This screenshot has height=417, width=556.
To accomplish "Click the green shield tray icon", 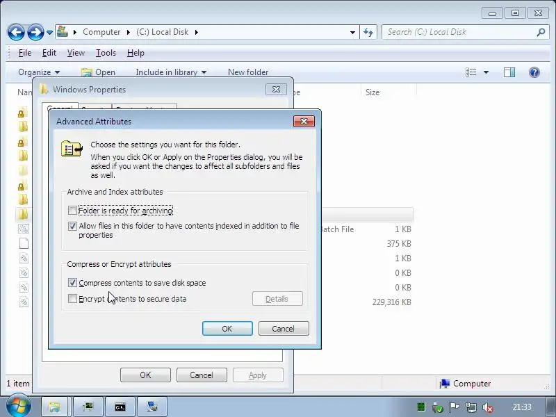I will coord(438,407).
